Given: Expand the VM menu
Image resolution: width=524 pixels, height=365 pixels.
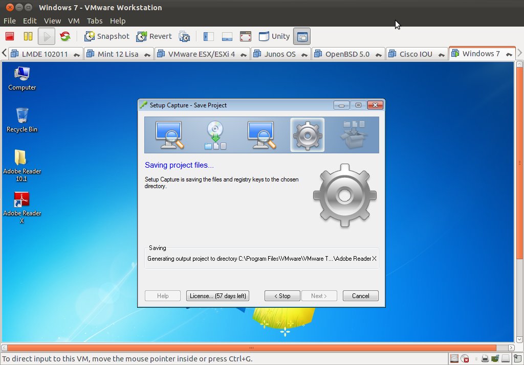Looking at the screenshot, I should click(73, 21).
